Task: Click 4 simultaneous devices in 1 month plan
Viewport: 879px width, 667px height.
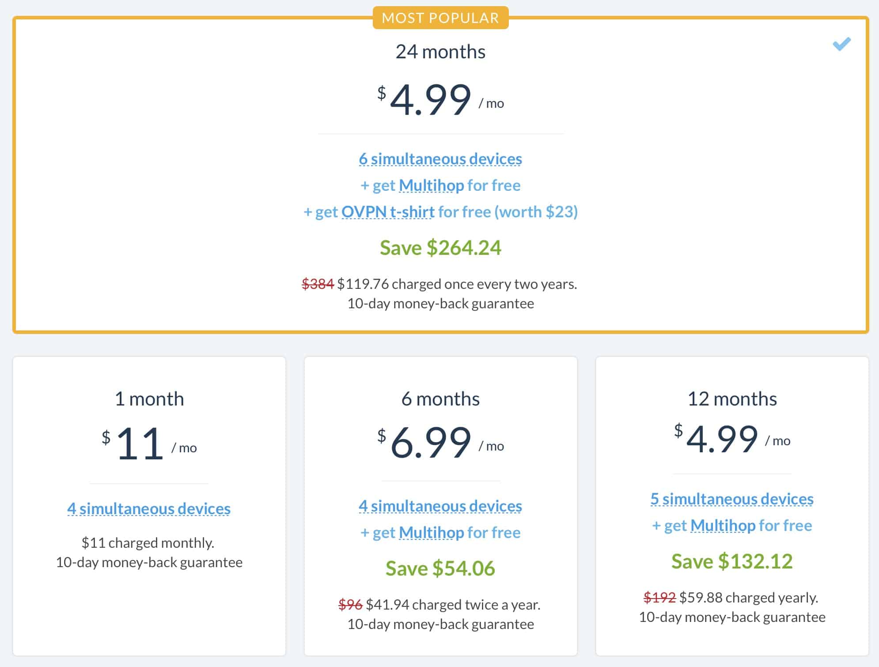Action: [149, 508]
